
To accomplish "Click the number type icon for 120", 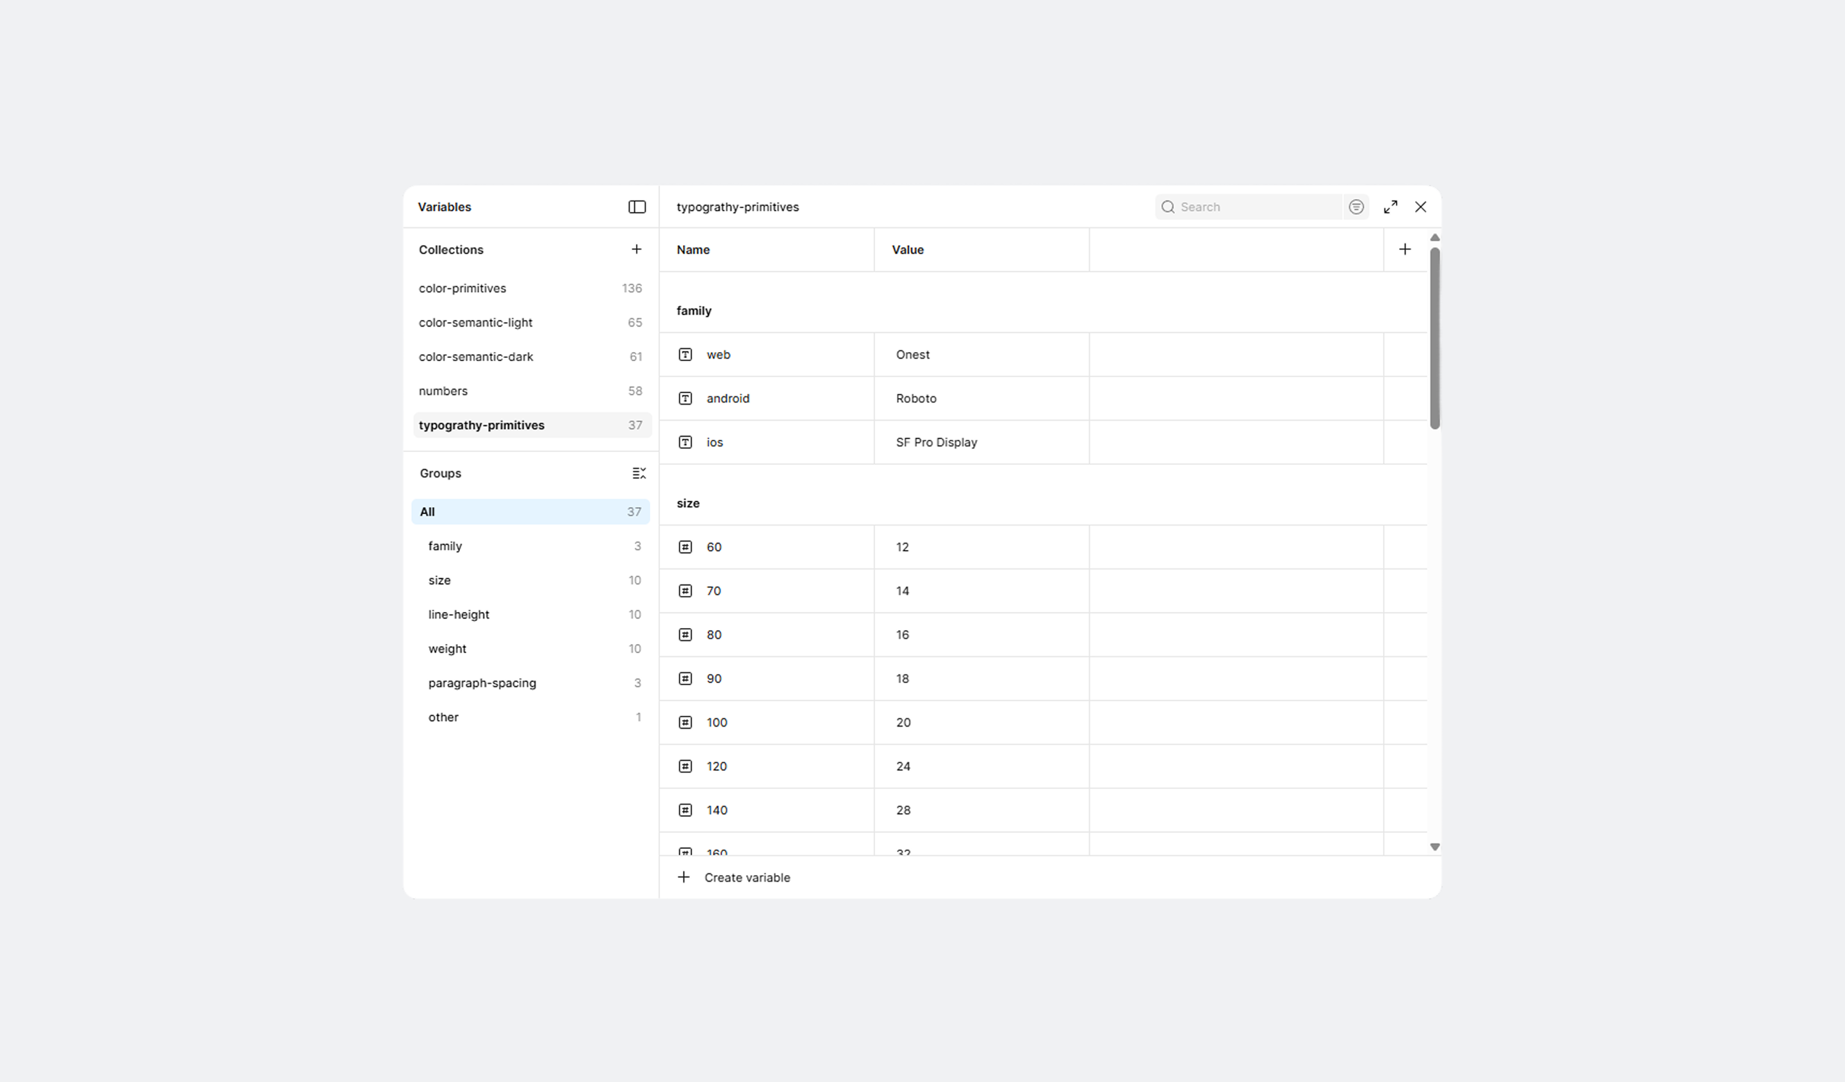I will [685, 767].
